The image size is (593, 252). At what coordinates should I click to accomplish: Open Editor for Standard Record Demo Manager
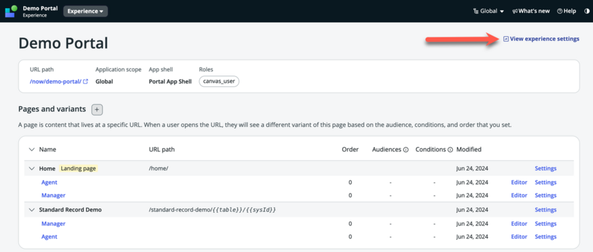click(519, 223)
